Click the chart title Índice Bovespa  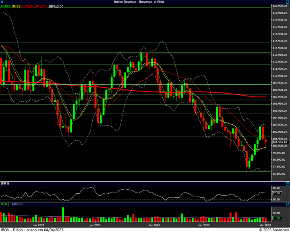pyautogui.click(x=125, y=2)
